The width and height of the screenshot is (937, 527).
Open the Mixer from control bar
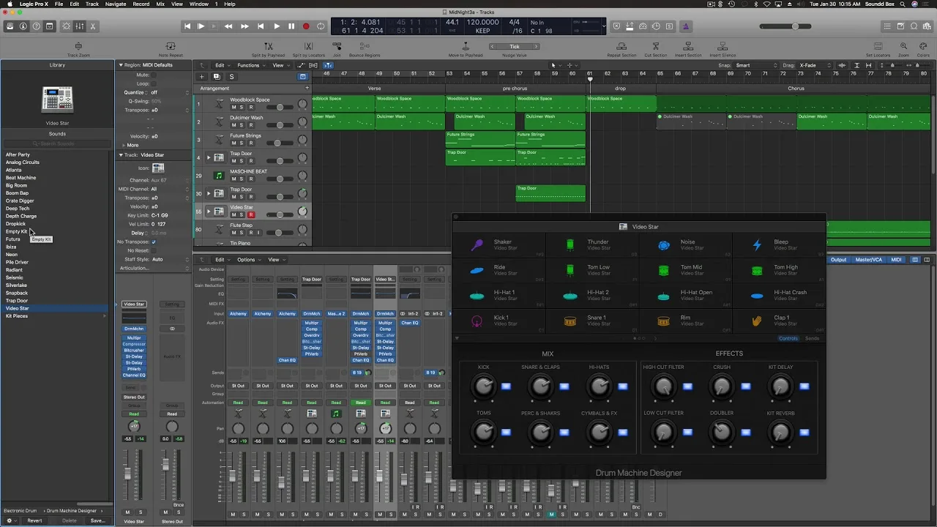point(79,26)
